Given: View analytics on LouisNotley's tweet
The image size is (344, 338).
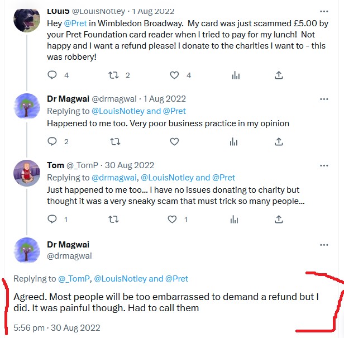Looking at the screenshot, I should click(235, 75).
